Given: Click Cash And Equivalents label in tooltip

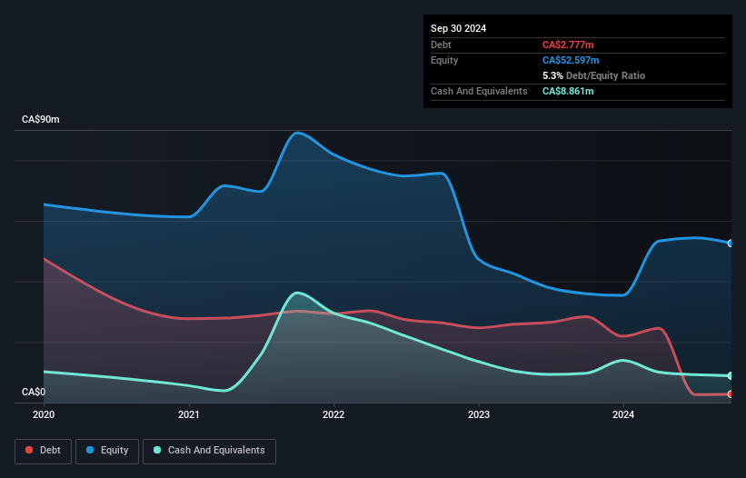Looking at the screenshot, I should [479, 91].
